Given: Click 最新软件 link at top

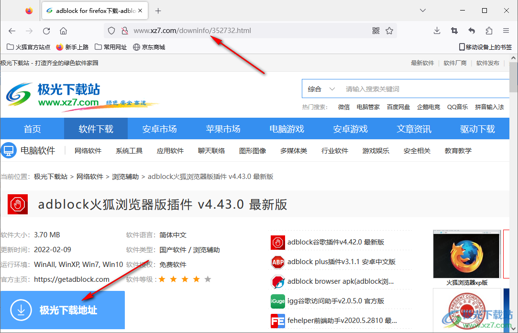Looking at the screenshot, I should click(422, 63).
